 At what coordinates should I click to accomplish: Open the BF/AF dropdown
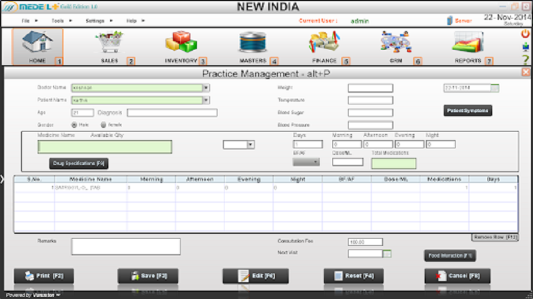tap(306, 162)
